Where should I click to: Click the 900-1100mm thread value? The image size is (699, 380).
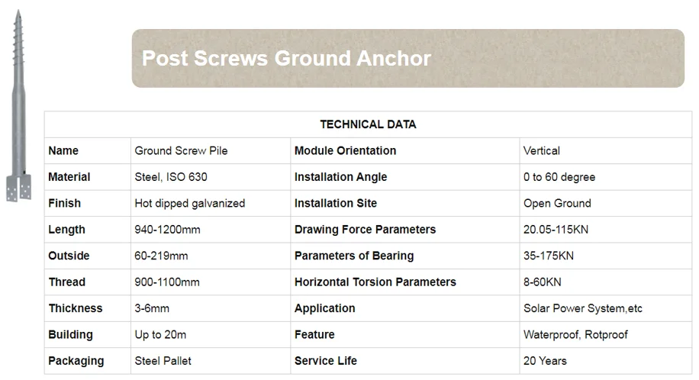pyautogui.click(x=167, y=282)
